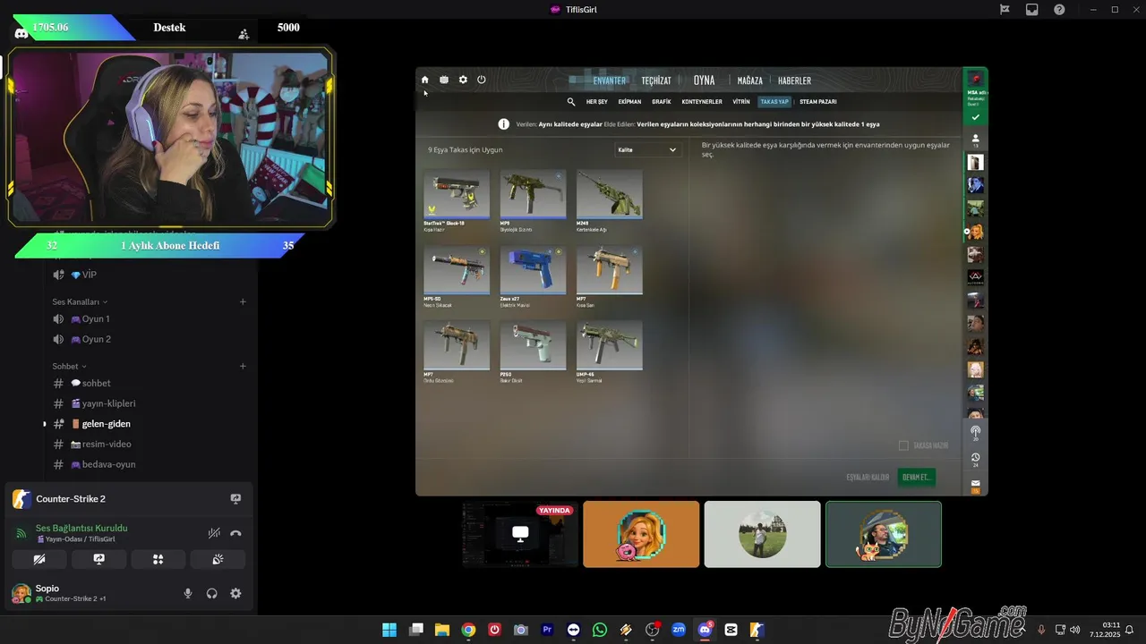The width and height of the screenshot is (1146, 644).
Task: Open the Teçhizat tab
Action: (x=656, y=80)
